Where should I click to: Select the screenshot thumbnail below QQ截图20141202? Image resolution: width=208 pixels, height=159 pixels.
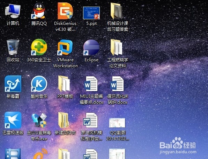point(117,154)
